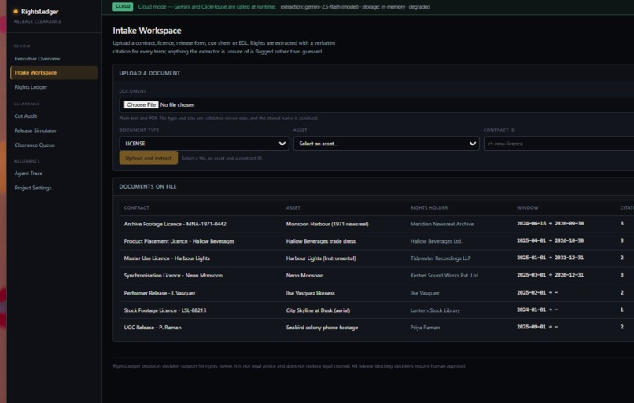
Task: Click the Neon Monsoon asset cell
Action: point(304,276)
